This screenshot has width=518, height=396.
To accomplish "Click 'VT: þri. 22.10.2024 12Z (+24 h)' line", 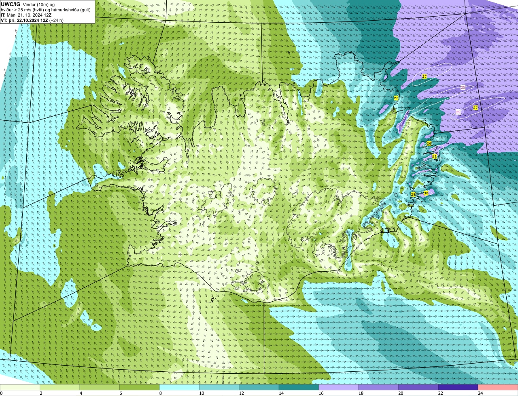I will pyautogui.click(x=32, y=20).
